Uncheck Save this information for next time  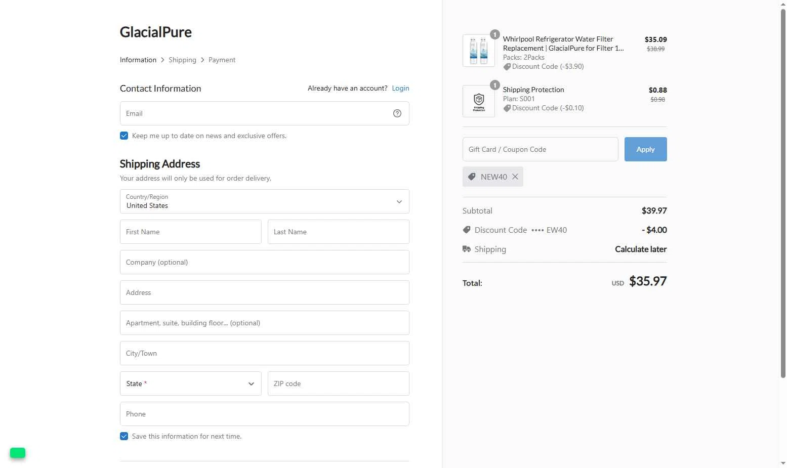coord(124,436)
